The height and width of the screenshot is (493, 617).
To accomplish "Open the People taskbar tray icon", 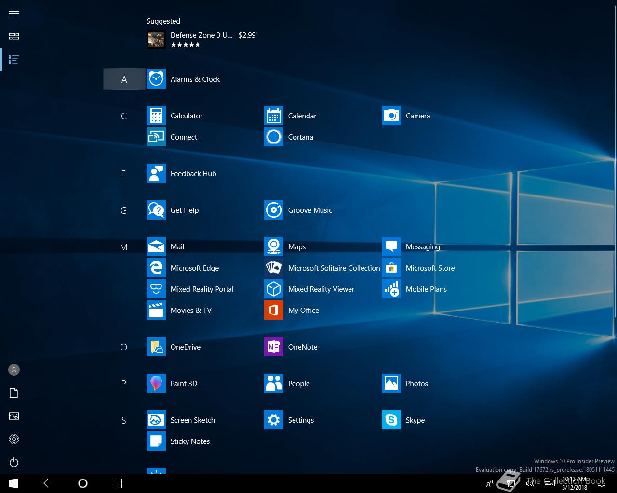I will pos(490,483).
